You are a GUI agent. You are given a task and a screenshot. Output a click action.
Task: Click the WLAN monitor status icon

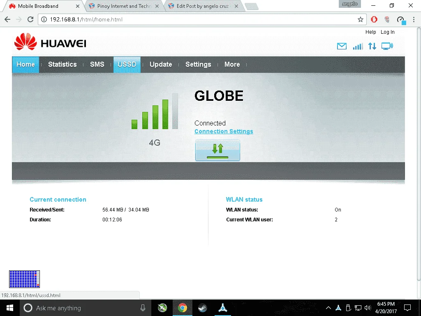tap(387, 46)
